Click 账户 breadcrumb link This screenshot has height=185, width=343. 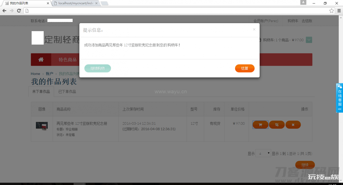[50, 74]
